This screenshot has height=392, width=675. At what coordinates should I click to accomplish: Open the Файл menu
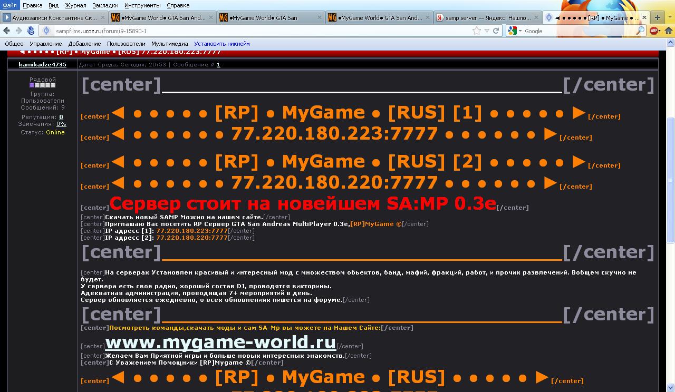(x=9, y=5)
